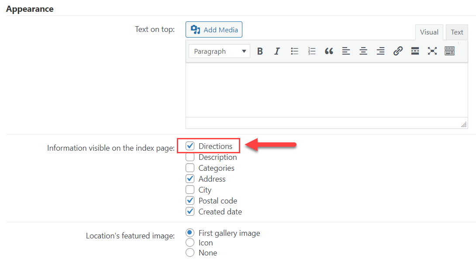
Task: Align text left
Action: 346,51
